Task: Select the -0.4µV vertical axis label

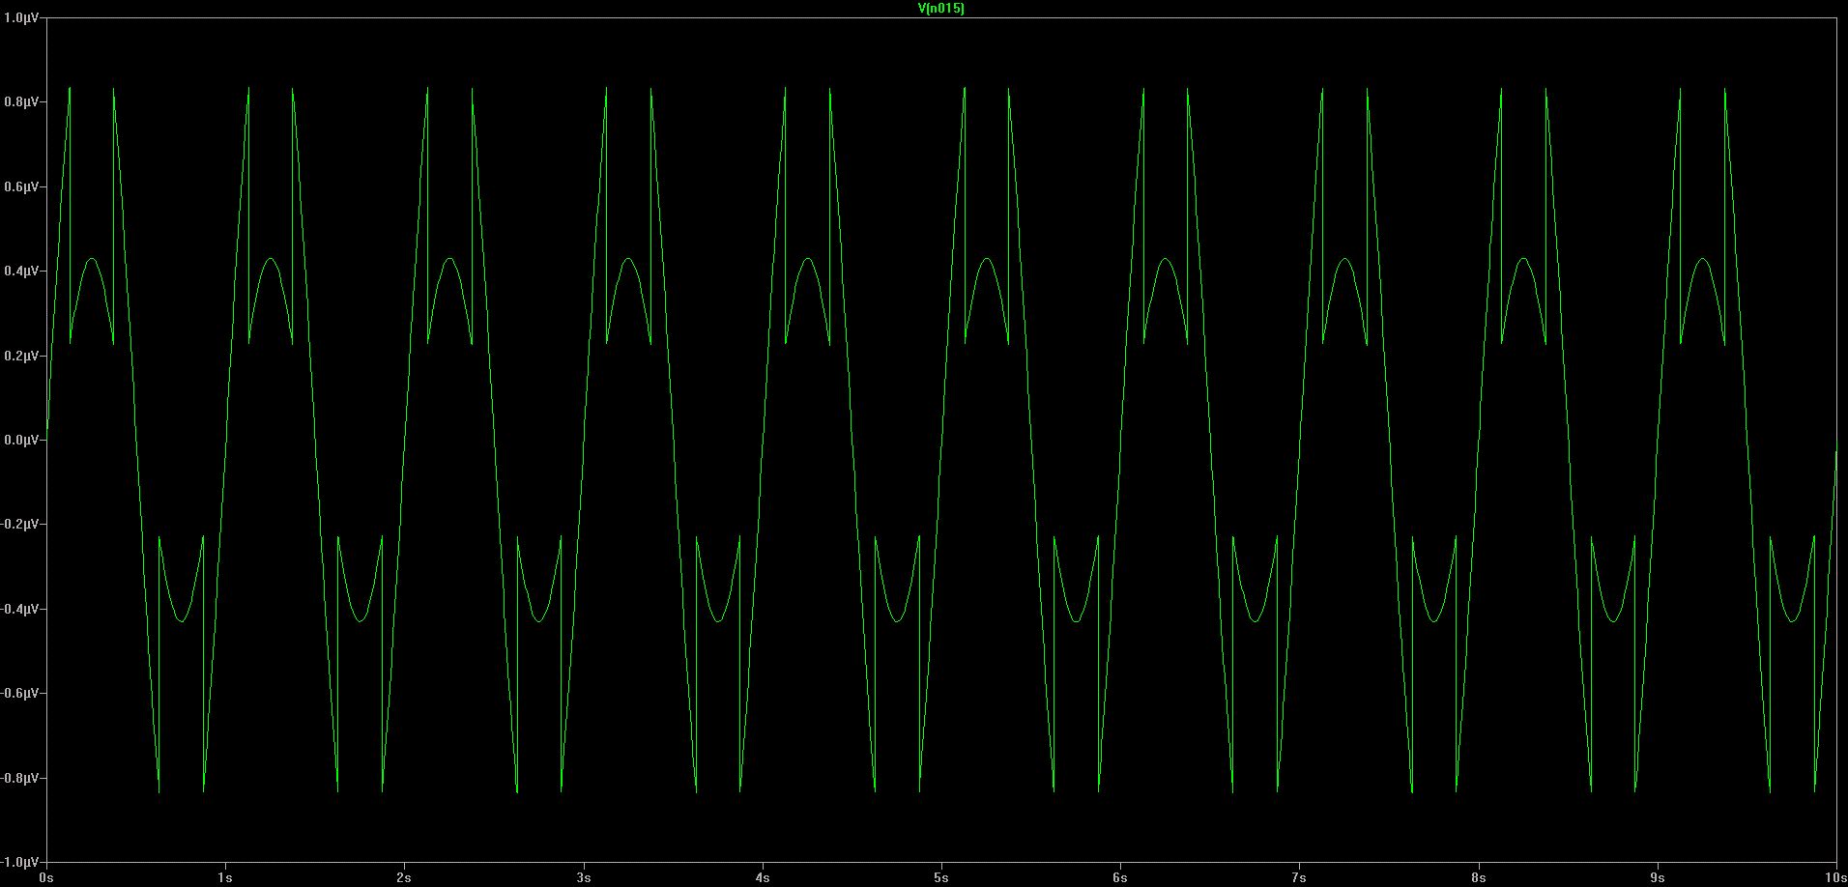Action: click(x=20, y=609)
